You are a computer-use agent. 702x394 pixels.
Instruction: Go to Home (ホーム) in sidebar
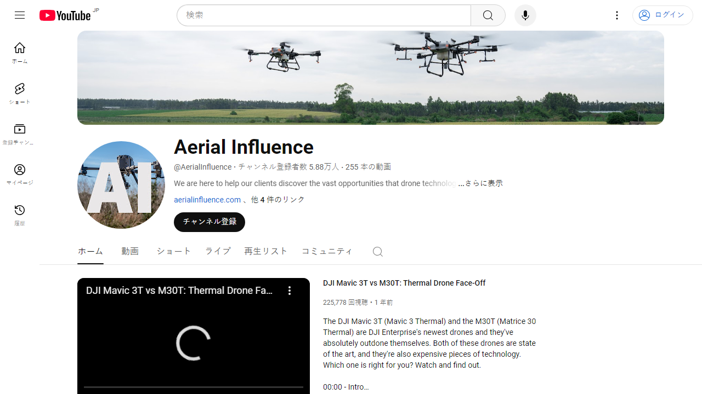(20, 53)
